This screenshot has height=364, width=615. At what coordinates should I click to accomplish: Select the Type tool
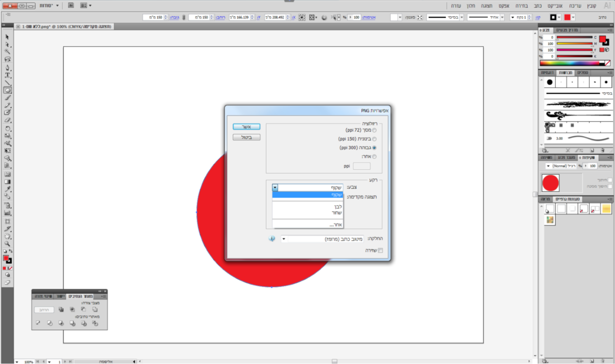pyautogui.click(x=7, y=75)
